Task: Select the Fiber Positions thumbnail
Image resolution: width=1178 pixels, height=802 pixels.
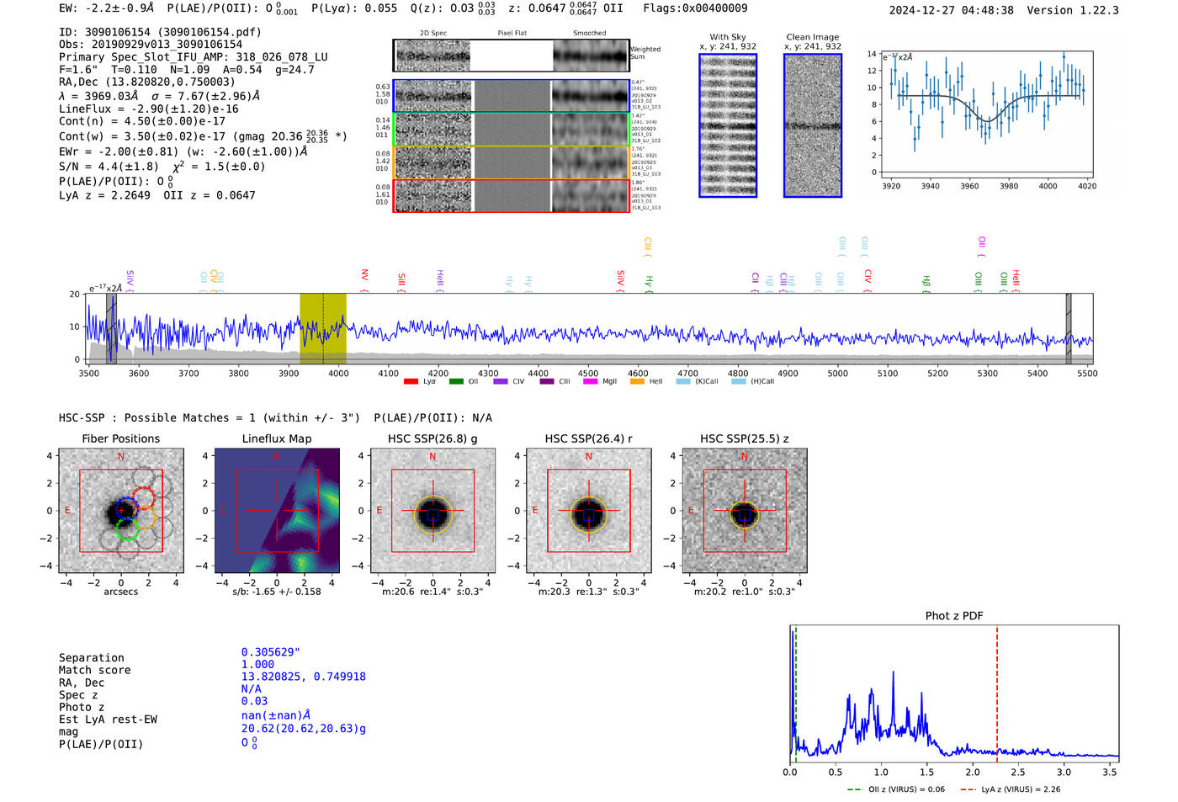Action: (121, 511)
